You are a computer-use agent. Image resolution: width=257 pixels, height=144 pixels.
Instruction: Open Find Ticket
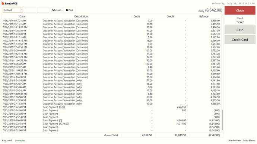(240, 20)
